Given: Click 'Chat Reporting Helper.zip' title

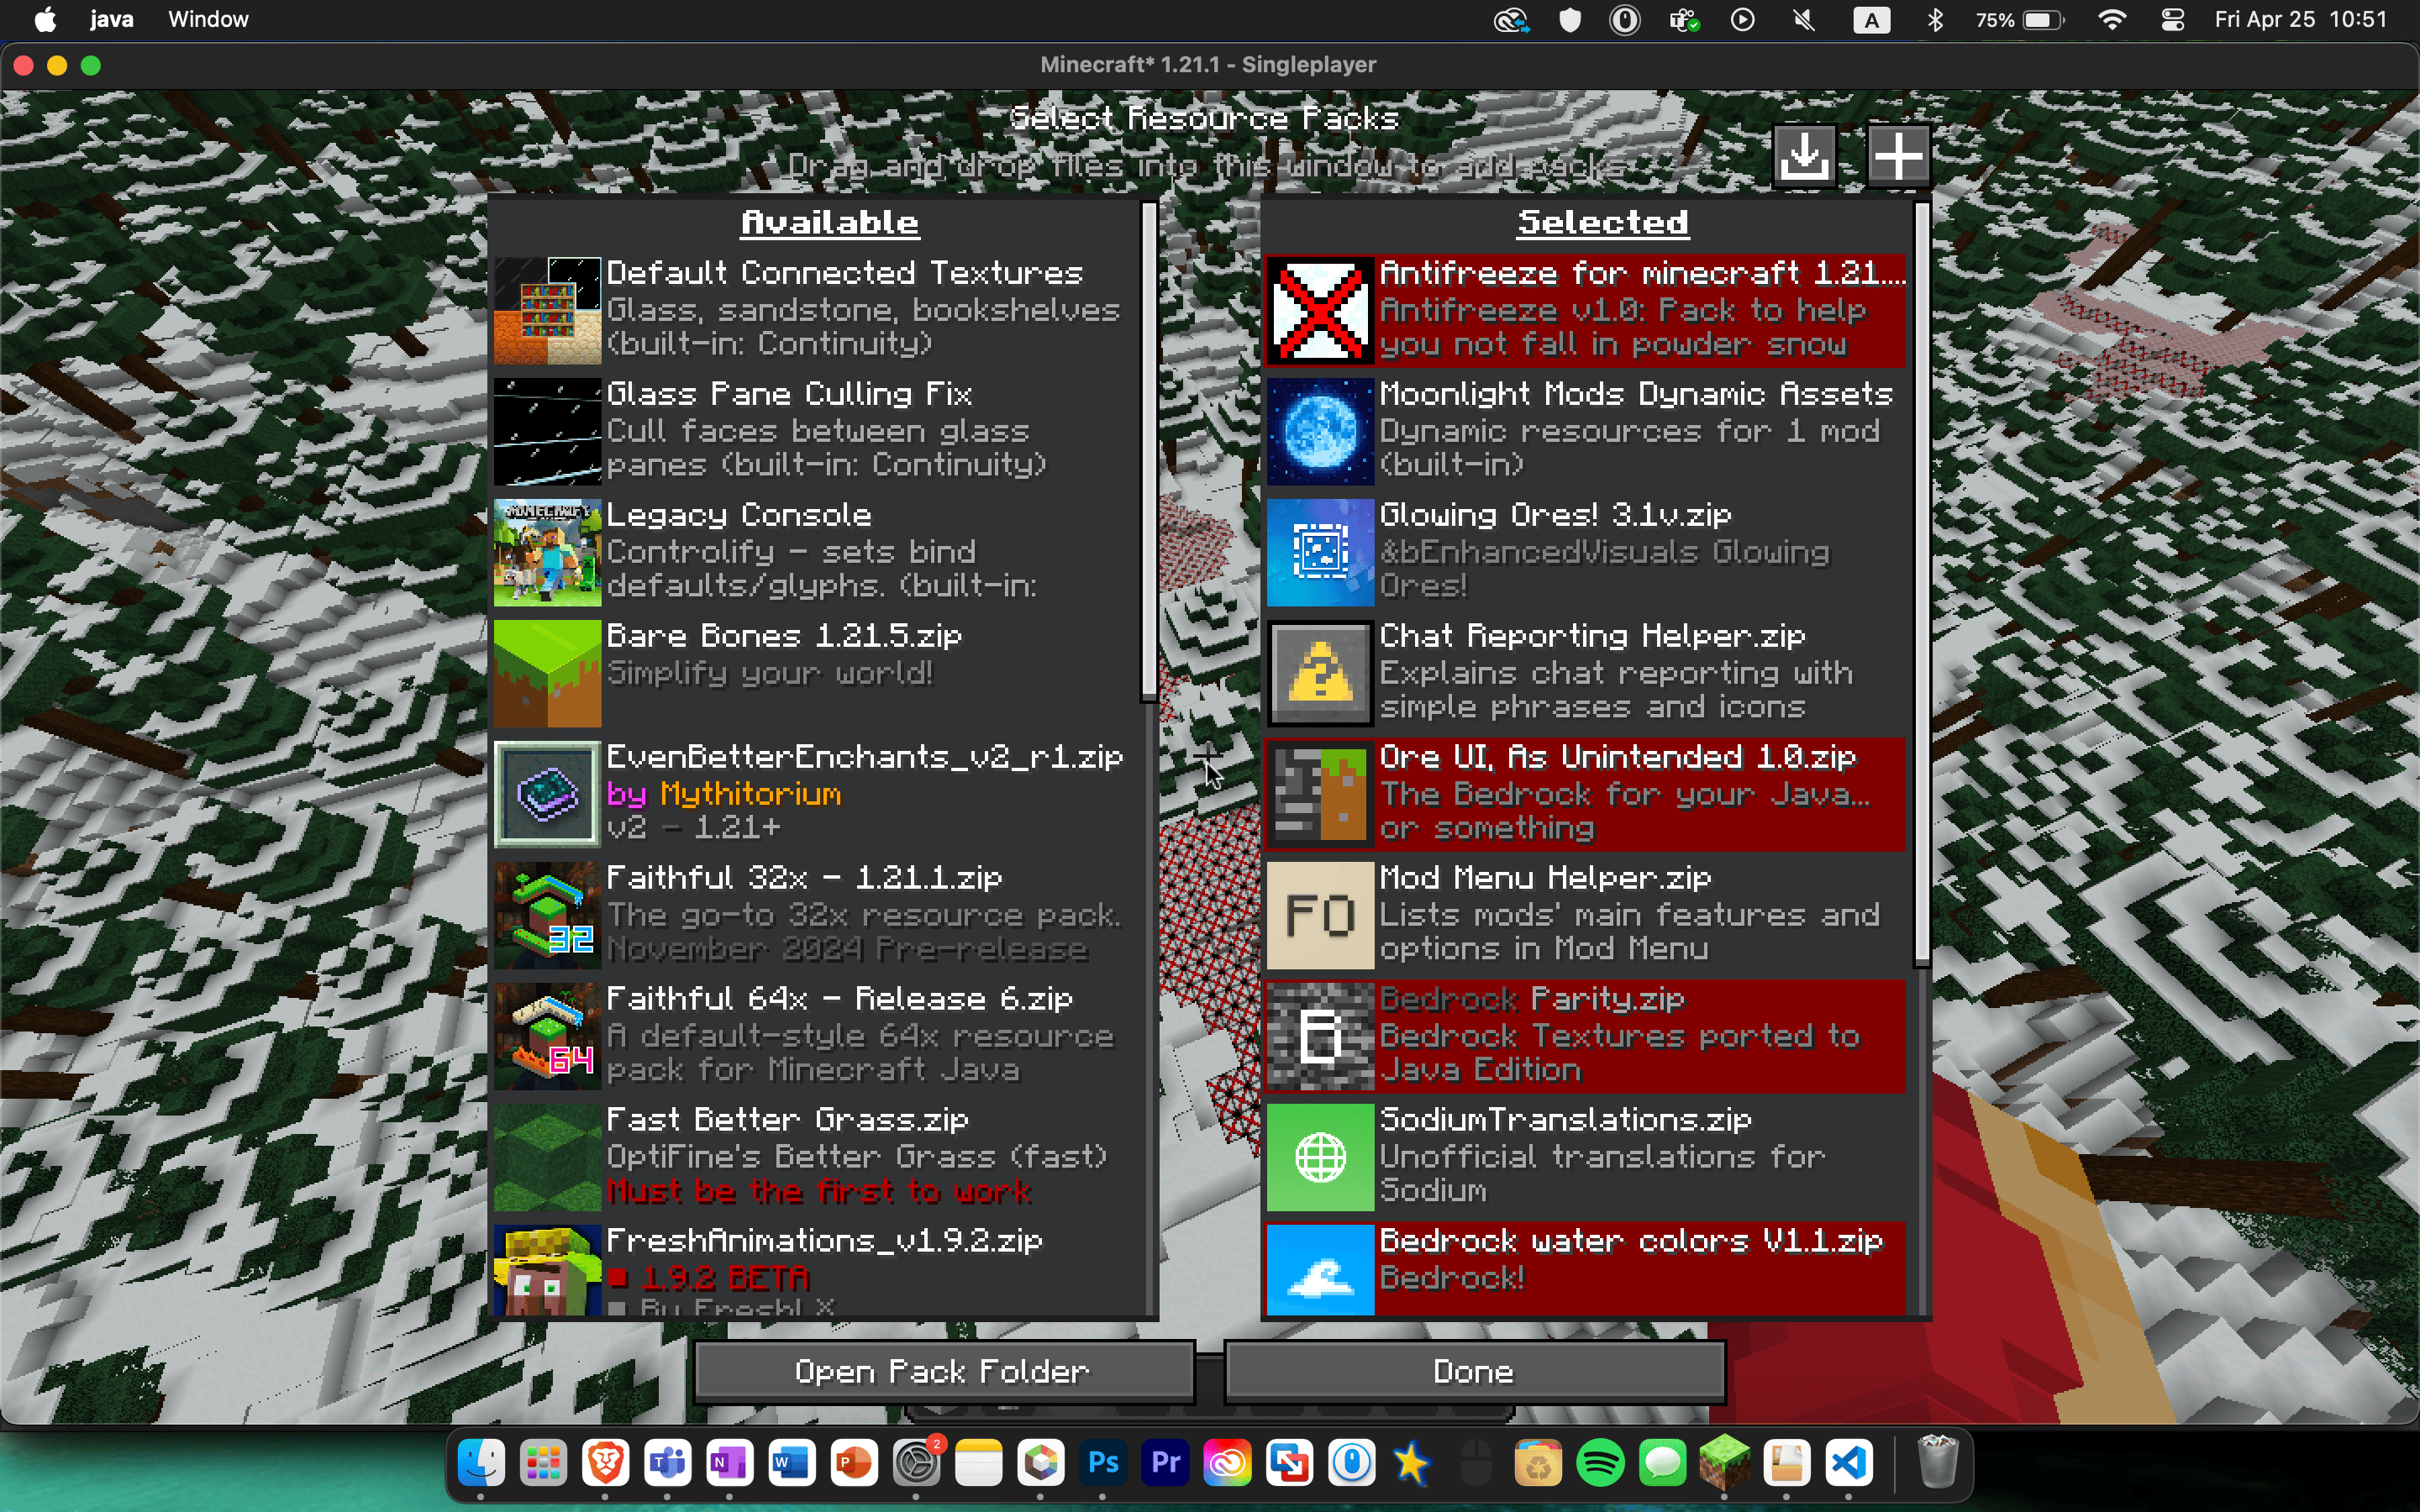Looking at the screenshot, I should pyautogui.click(x=1592, y=636).
